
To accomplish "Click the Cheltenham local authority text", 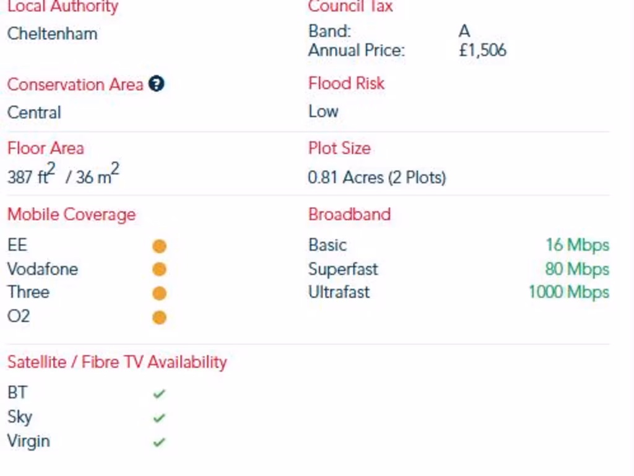I will (52, 33).
